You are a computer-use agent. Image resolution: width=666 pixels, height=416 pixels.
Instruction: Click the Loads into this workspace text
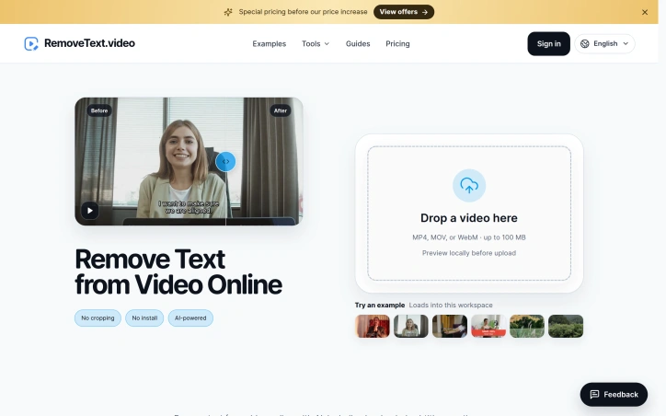pos(451,305)
